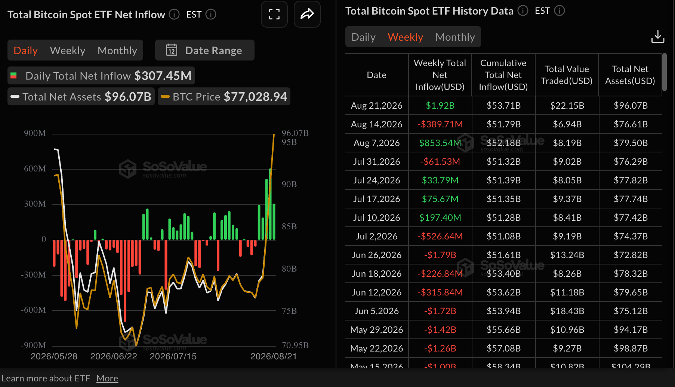Click the 2026/06/22 chart axis label

[x=114, y=356]
